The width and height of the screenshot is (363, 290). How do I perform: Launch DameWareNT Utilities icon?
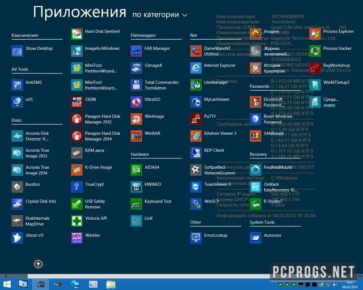(x=196, y=51)
